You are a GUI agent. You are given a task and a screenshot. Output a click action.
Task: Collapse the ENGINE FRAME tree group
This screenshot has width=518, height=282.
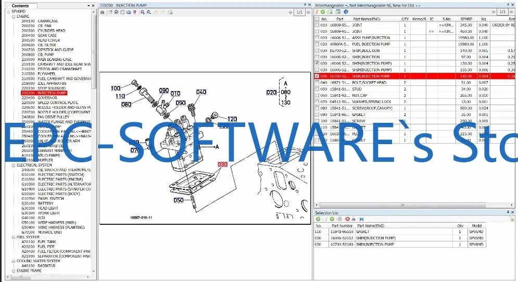pos(14,271)
